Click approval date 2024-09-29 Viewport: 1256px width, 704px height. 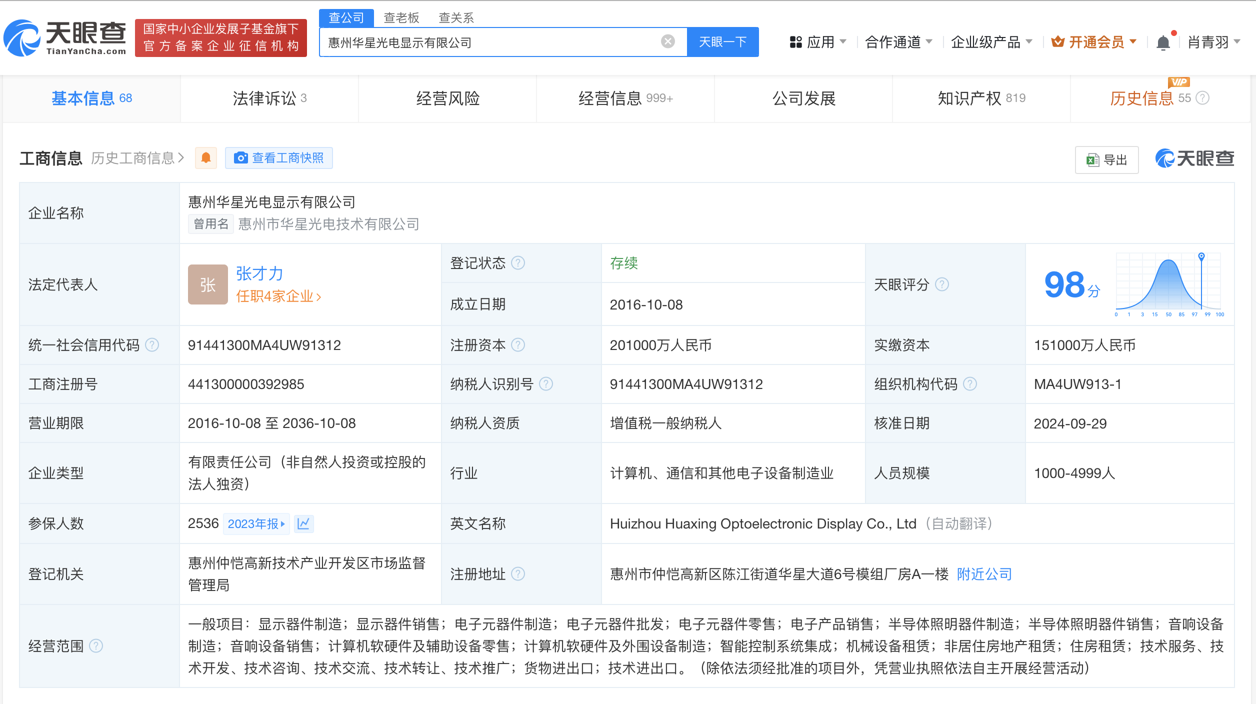click(x=1070, y=423)
